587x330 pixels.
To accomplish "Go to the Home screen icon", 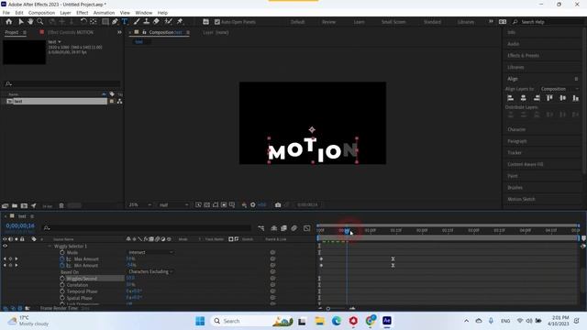I will pos(9,22).
